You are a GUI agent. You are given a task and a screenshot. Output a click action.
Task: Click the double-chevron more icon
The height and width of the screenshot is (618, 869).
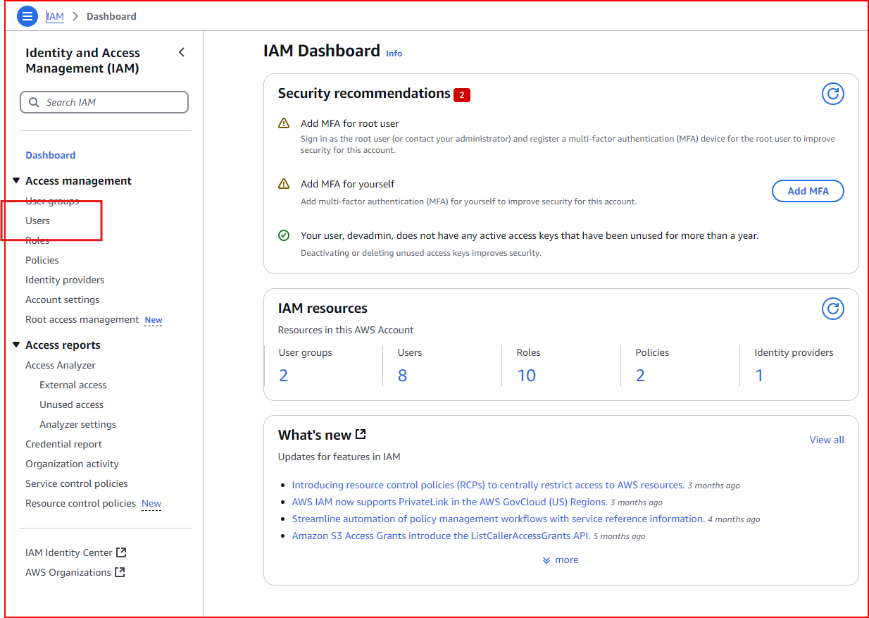(x=546, y=560)
